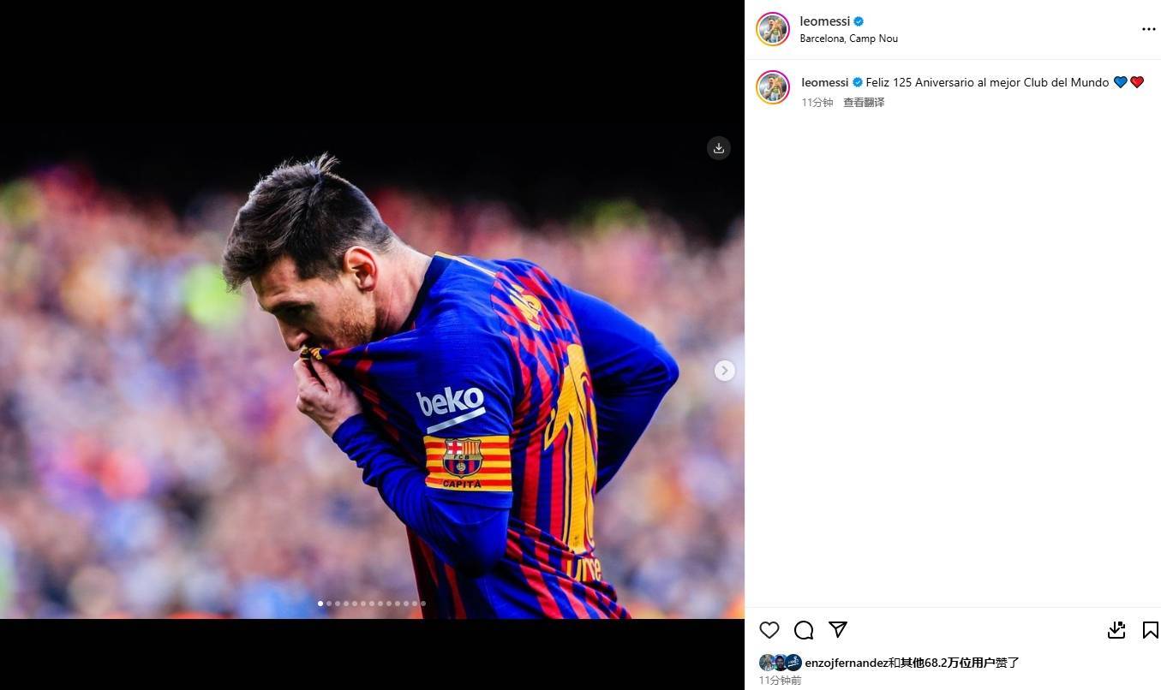This screenshot has width=1161, height=690.
Task: Open leomessi profile picture in header
Action: 773,29
